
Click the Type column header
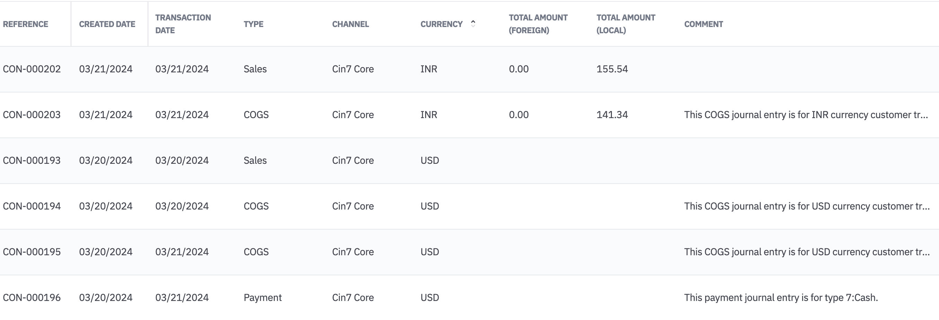point(253,24)
